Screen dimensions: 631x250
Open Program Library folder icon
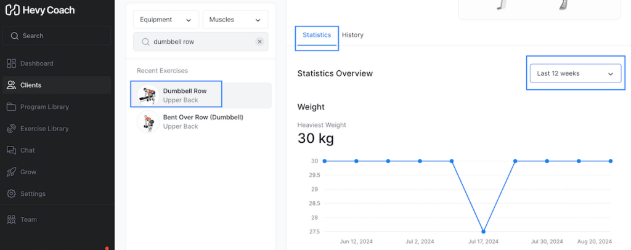[x=11, y=107]
